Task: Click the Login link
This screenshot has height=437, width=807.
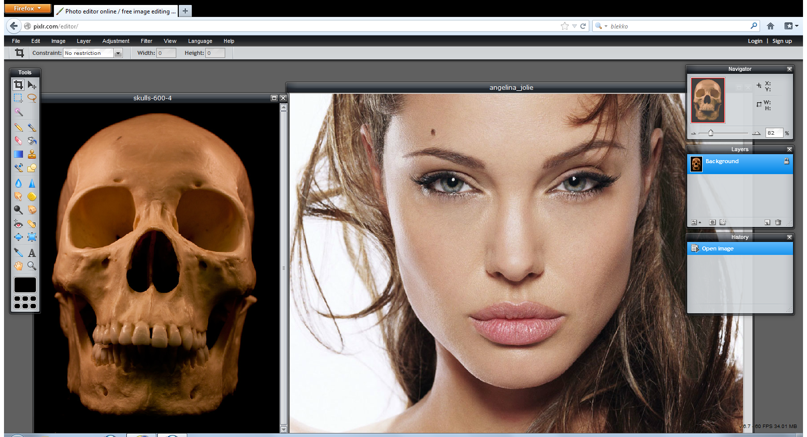Action: 755,41
